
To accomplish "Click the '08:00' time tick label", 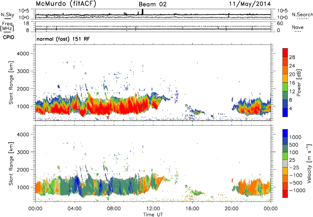I will pos(113,209).
